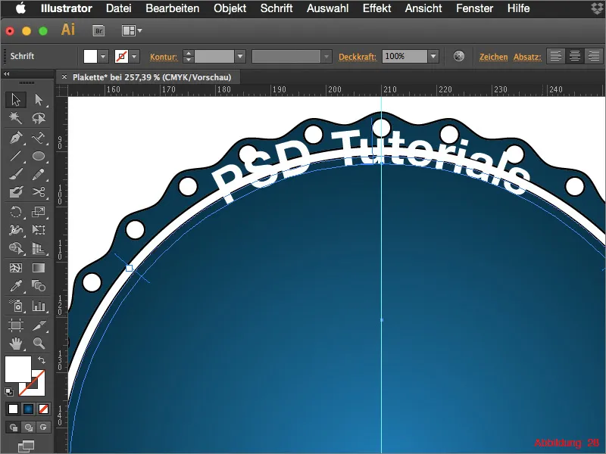Click the recolor artwork wheel icon

pyautogui.click(x=459, y=56)
